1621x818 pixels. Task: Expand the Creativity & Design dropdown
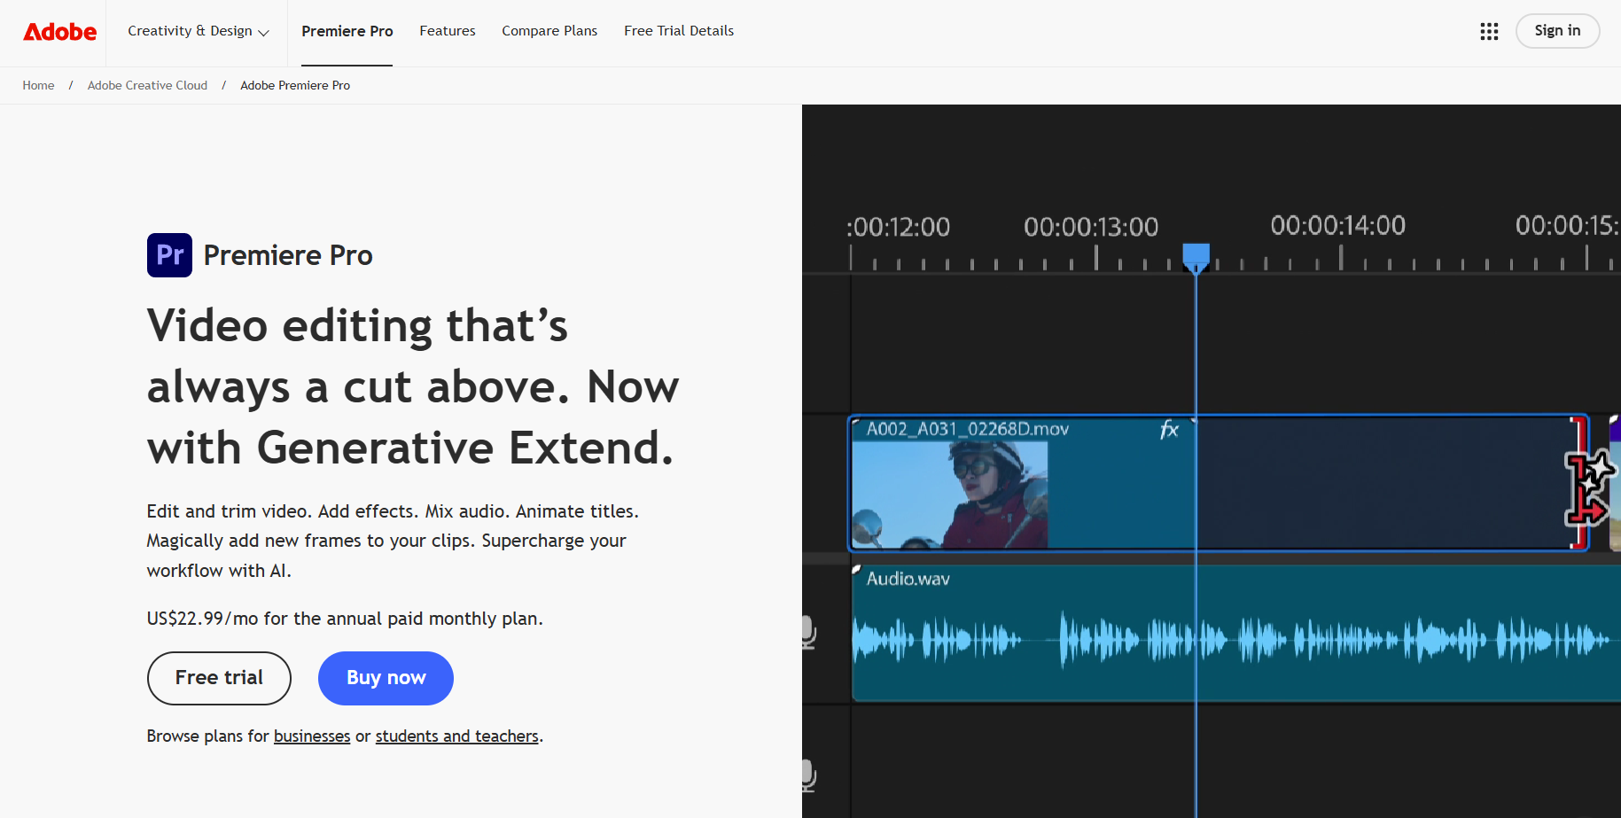199,31
